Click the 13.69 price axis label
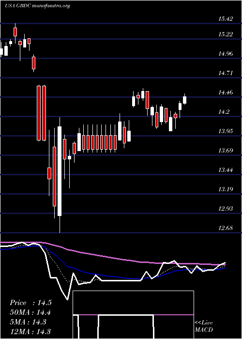242x339 pixels. 226,151
